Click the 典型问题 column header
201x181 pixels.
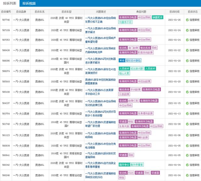(141, 12)
